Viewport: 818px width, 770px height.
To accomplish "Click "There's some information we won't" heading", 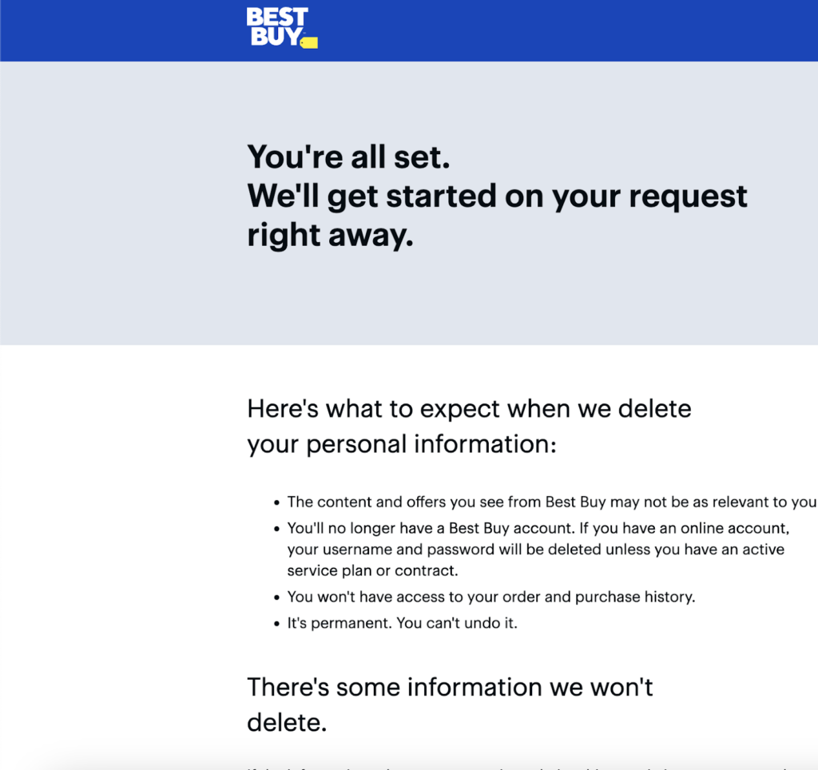I will pyautogui.click(x=450, y=687).
